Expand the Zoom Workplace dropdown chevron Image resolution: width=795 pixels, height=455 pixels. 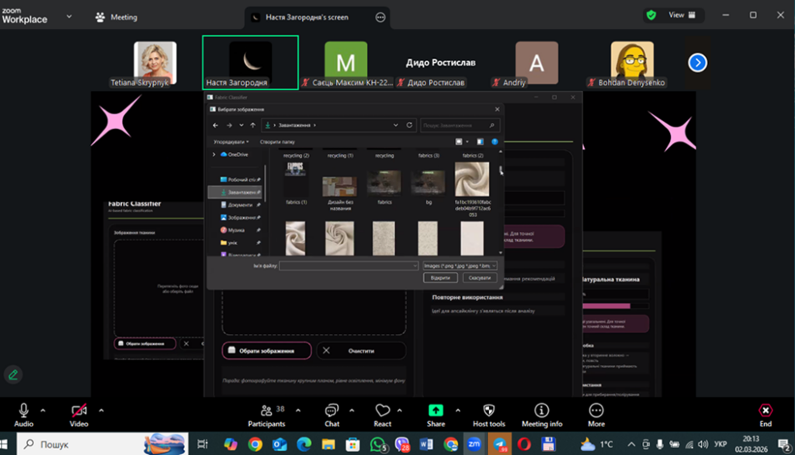point(69,16)
